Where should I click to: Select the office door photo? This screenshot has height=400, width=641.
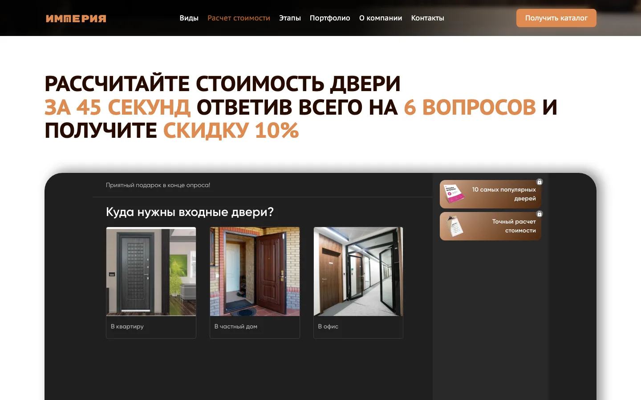pyautogui.click(x=358, y=272)
